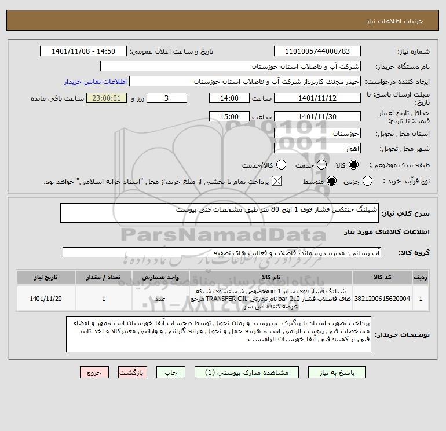The width and height of the screenshot is (446, 431).
Task: Click the اطلاعات کالاهای مورد نیاز heading
Action: 387,232
